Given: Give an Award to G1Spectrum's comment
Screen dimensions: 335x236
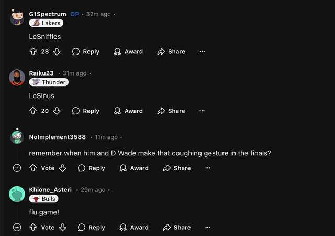Looking at the screenshot, I should pyautogui.click(x=128, y=51).
